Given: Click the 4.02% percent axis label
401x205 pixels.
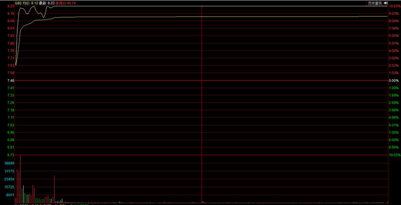Looking at the screenshot, I should click(394, 51).
